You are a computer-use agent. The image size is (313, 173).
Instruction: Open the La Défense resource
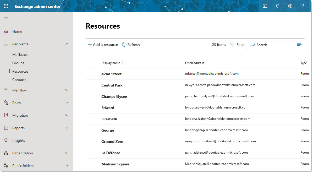(x=111, y=153)
